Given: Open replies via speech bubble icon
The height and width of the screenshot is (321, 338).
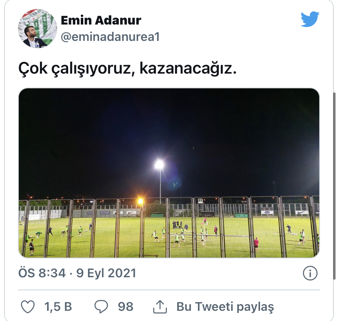Looking at the screenshot, I should [x=101, y=307].
